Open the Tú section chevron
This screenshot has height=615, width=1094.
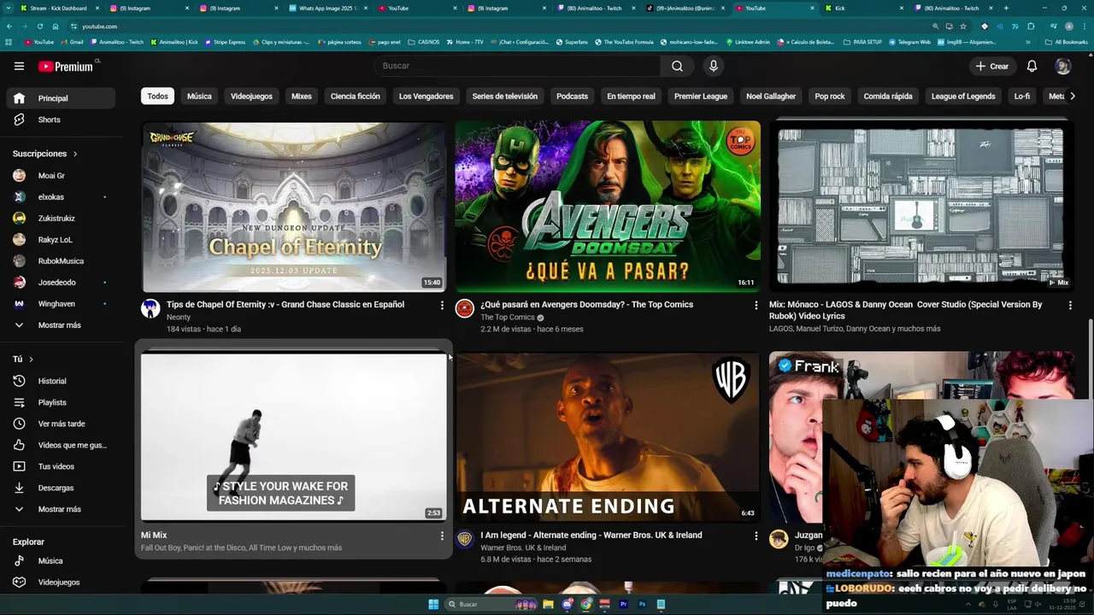coord(32,360)
